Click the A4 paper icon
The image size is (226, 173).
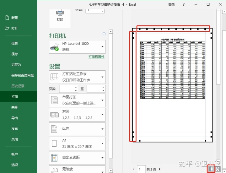(54, 143)
